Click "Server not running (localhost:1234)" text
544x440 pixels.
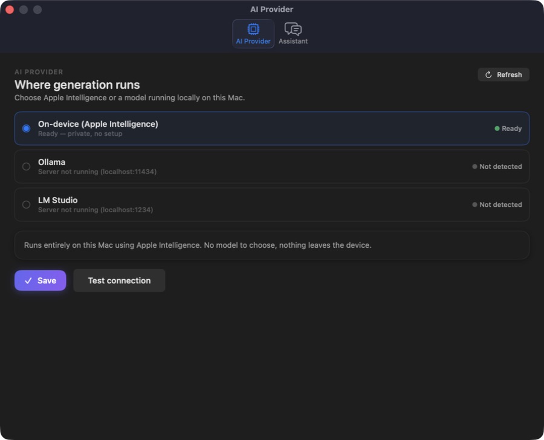[x=96, y=210]
